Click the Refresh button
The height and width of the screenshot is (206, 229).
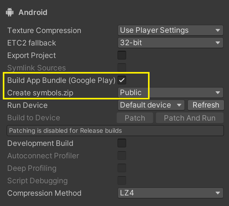[206, 105]
